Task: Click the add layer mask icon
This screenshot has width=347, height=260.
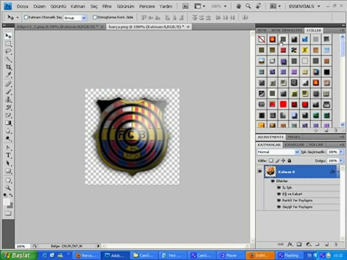Action: (x=299, y=244)
